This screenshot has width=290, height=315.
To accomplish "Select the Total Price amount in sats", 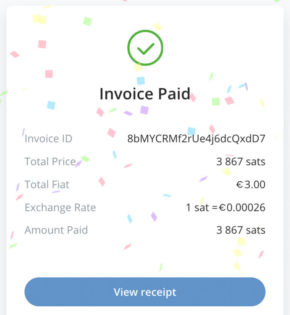I will coord(241,162).
